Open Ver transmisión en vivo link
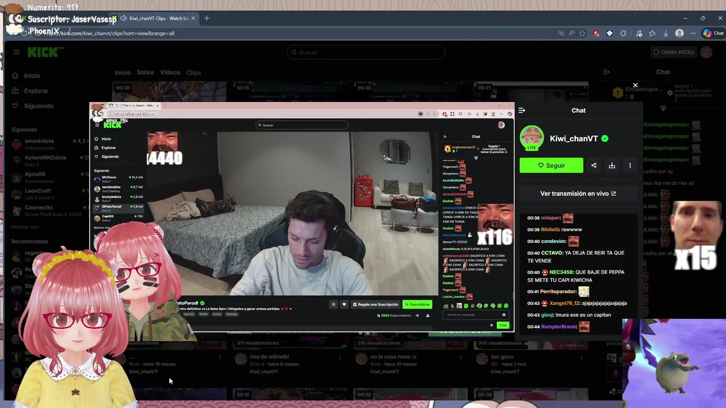This screenshot has height=408, width=726. click(x=578, y=193)
